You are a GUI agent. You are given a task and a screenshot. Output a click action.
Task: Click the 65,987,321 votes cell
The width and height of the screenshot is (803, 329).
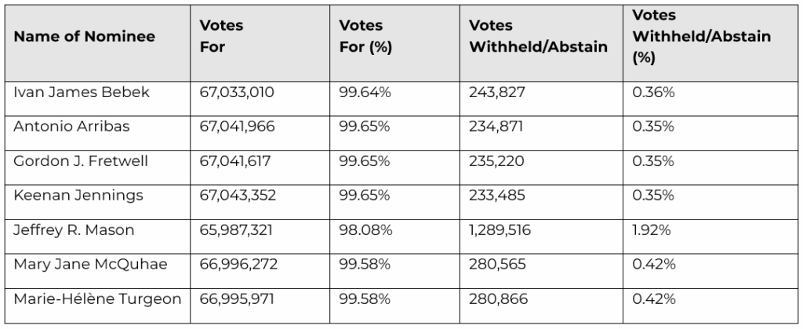(238, 230)
